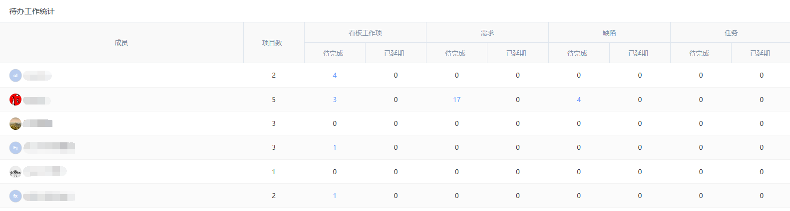Open link 1 in the Fj row
Viewport: 790px width, 211px height.
click(x=335, y=148)
